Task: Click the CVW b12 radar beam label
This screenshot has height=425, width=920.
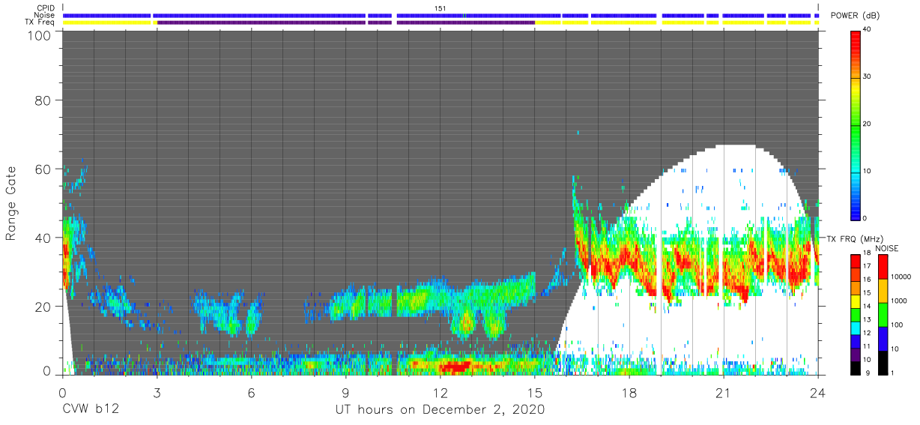Action: pyautogui.click(x=91, y=409)
